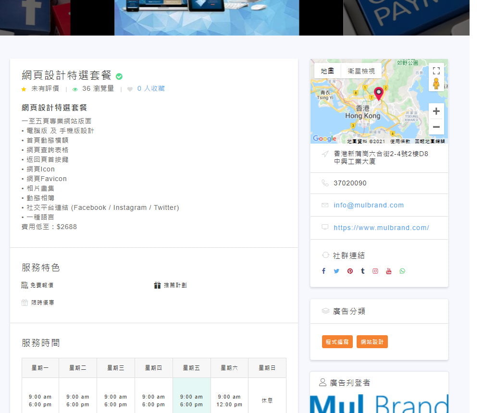Viewport: 484px width, 413px height.
Task: Click the Street View pegman icon
Action: point(436,84)
